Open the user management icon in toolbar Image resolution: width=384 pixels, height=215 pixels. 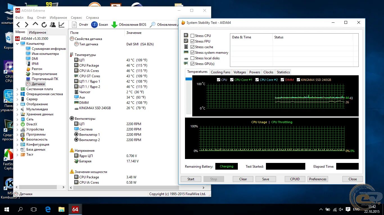tap(53, 25)
